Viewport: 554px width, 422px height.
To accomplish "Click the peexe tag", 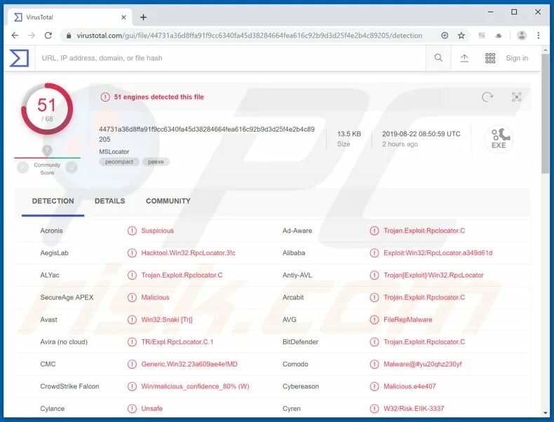I will [156, 162].
